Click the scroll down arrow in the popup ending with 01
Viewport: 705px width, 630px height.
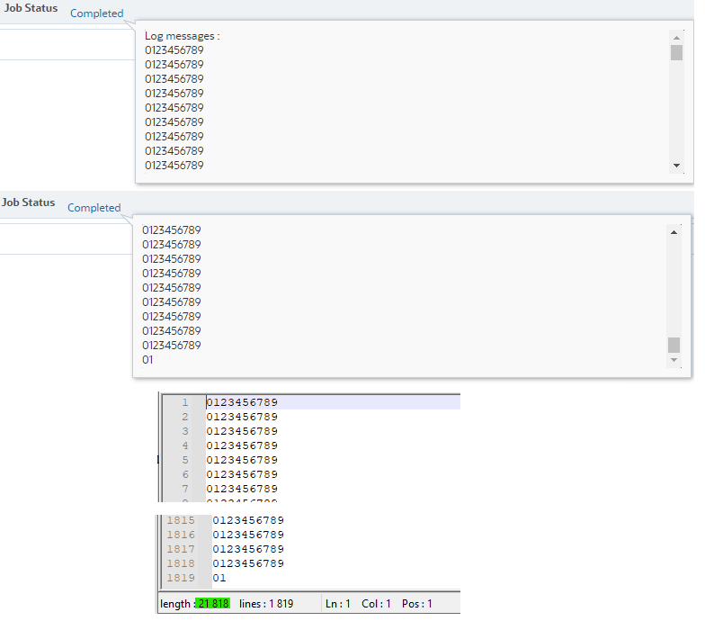[674, 360]
